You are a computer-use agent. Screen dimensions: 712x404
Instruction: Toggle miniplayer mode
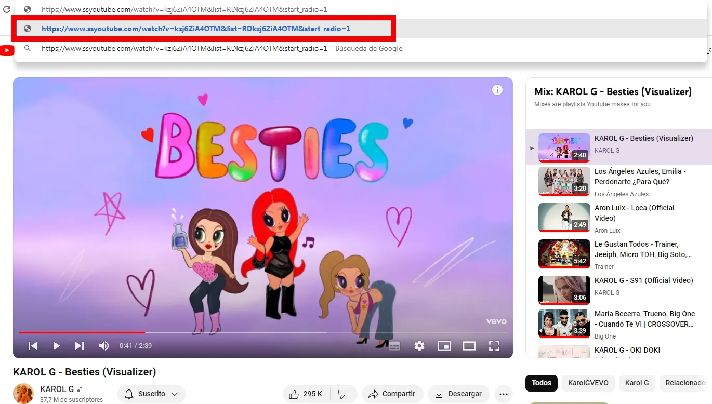[x=444, y=346]
